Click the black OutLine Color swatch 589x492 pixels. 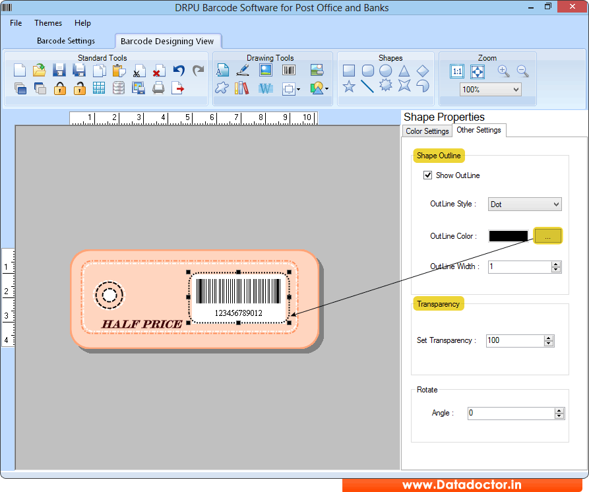point(509,236)
